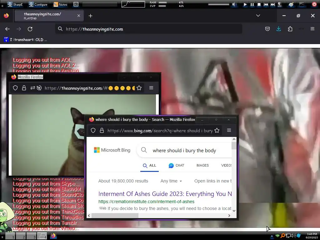Open main Firefox hamburger menu
This screenshot has height=240, width=320.
312,29
